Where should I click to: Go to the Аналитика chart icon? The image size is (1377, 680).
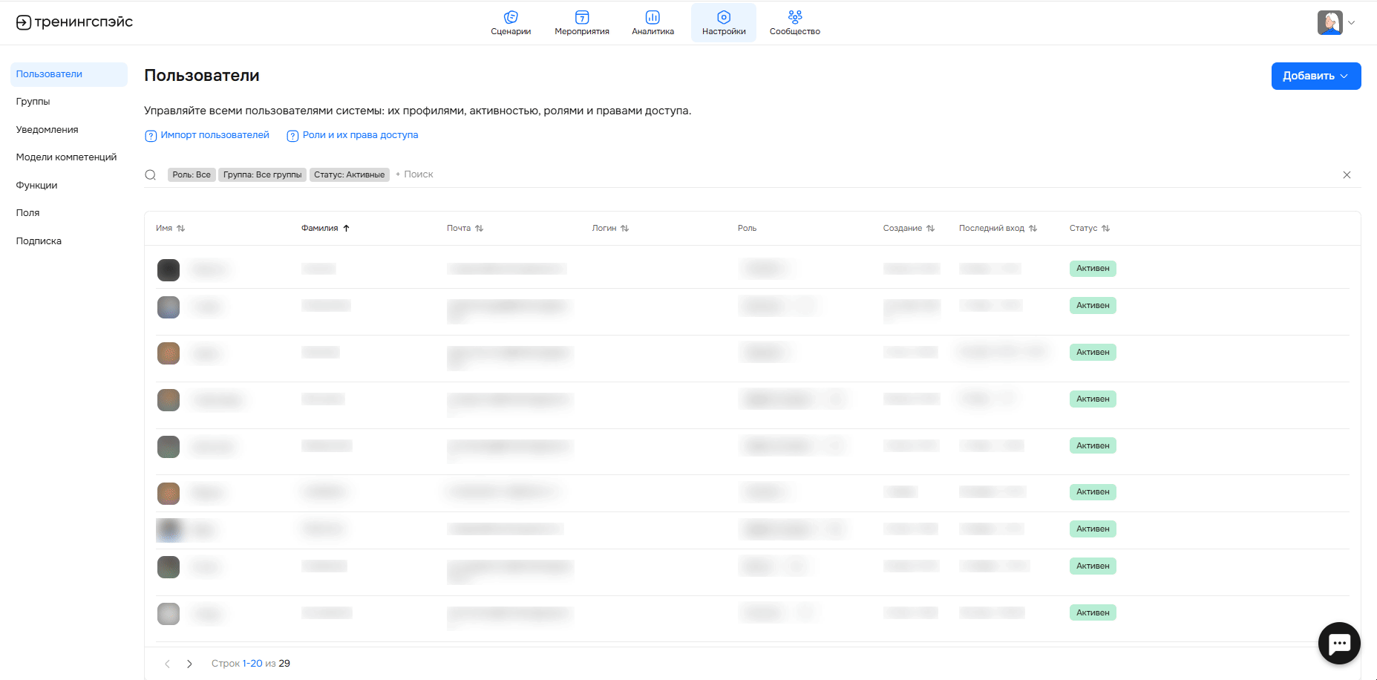652,17
